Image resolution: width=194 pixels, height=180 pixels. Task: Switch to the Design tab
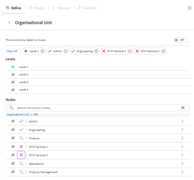click(x=36, y=8)
